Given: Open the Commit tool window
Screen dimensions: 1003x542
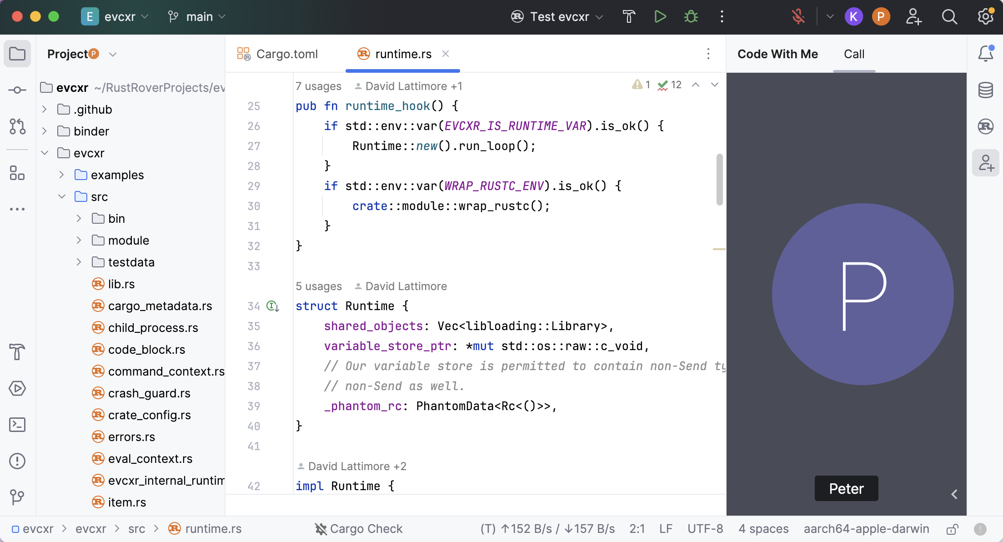Looking at the screenshot, I should [x=17, y=90].
